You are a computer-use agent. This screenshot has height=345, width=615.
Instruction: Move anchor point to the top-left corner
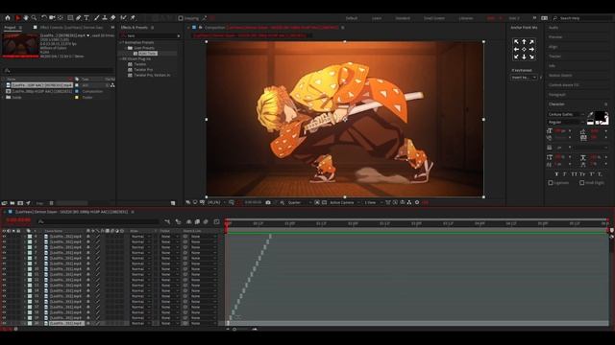(x=516, y=42)
